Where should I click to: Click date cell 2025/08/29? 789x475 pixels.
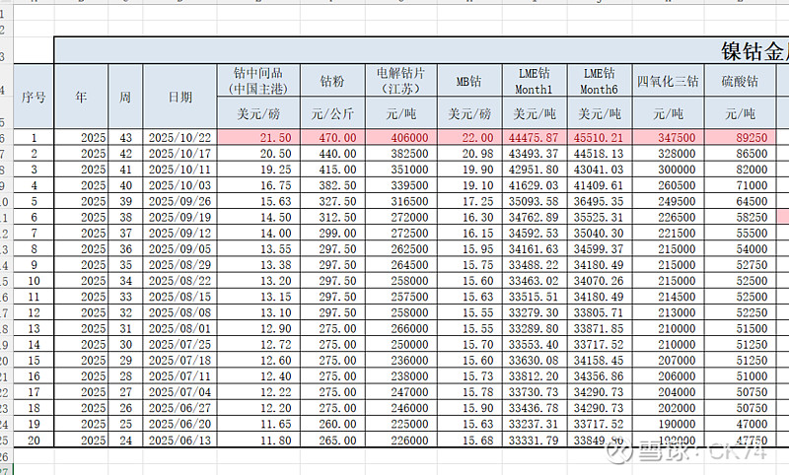180,265
